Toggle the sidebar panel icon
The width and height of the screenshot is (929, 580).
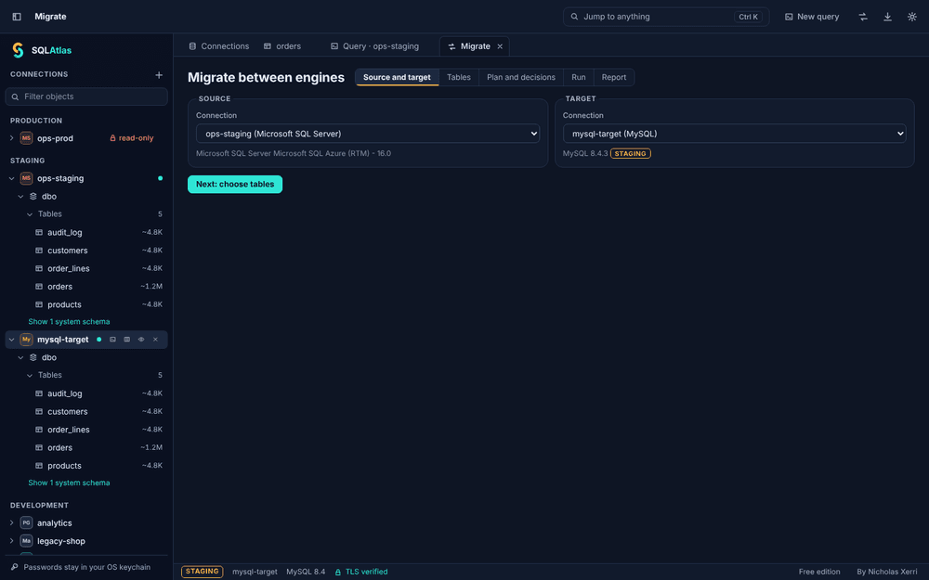click(17, 17)
